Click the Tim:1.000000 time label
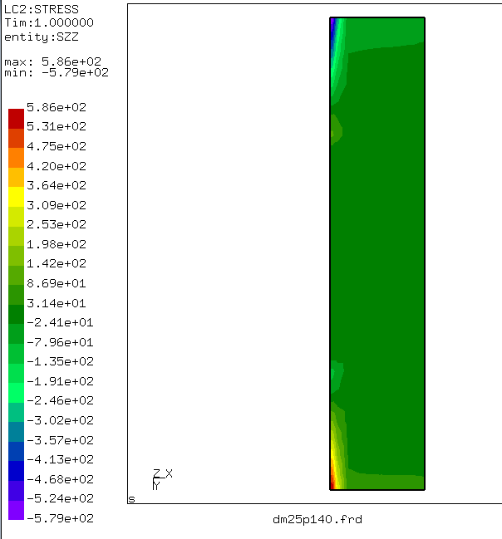This screenshot has height=539, width=502. pos(49,22)
